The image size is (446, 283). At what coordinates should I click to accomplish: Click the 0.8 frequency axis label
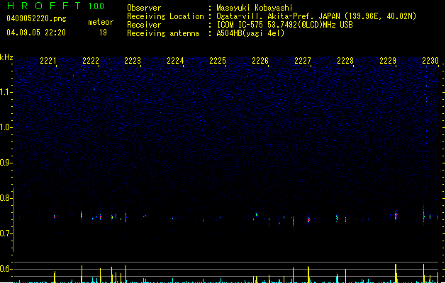(x=6, y=198)
